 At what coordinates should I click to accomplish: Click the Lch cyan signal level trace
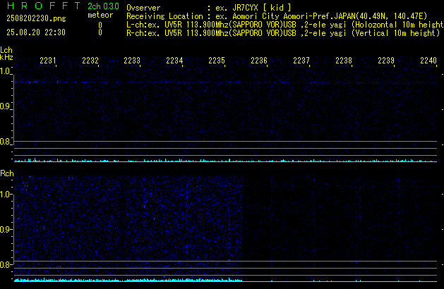(225, 160)
